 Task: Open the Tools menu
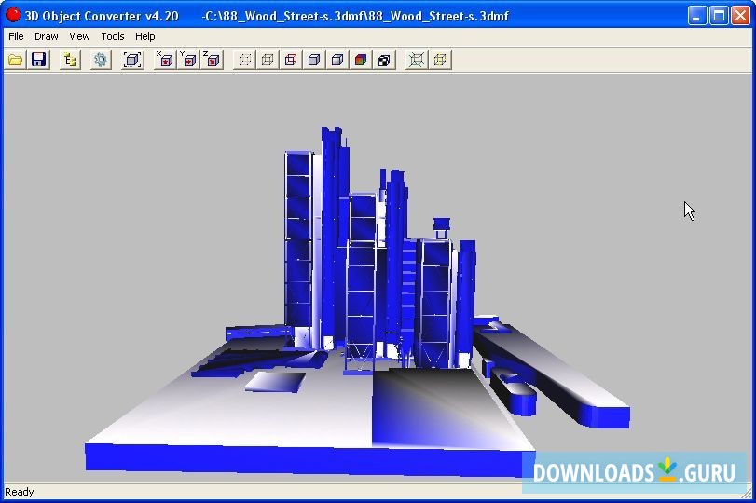(113, 36)
